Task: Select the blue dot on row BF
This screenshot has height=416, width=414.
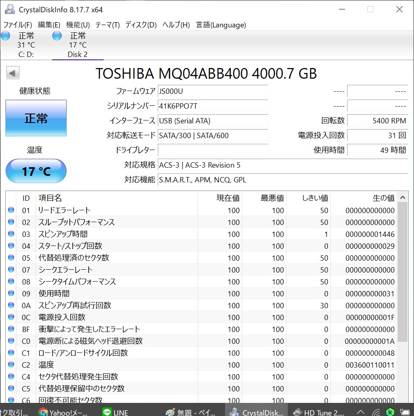Action: click(11, 329)
